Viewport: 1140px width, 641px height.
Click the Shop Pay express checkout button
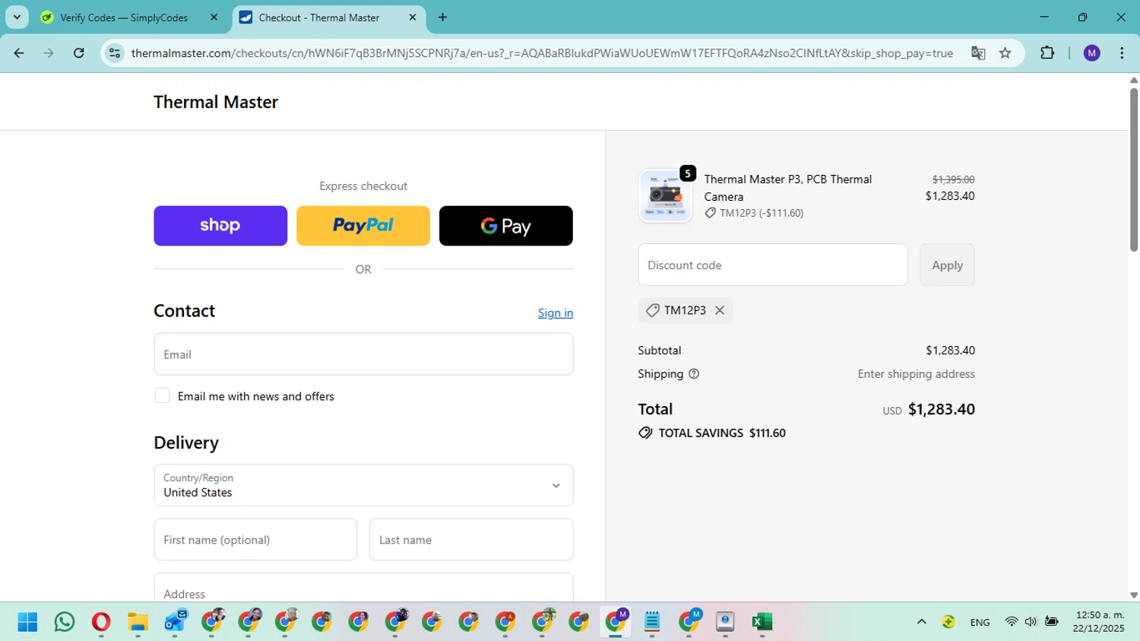[220, 226]
